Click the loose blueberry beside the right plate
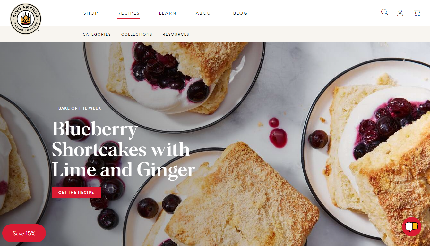This screenshot has height=246, width=430. 318,139
